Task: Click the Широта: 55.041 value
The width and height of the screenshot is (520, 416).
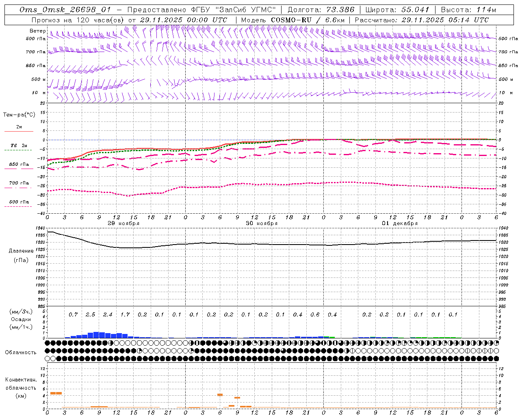Action: click(x=397, y=10)
